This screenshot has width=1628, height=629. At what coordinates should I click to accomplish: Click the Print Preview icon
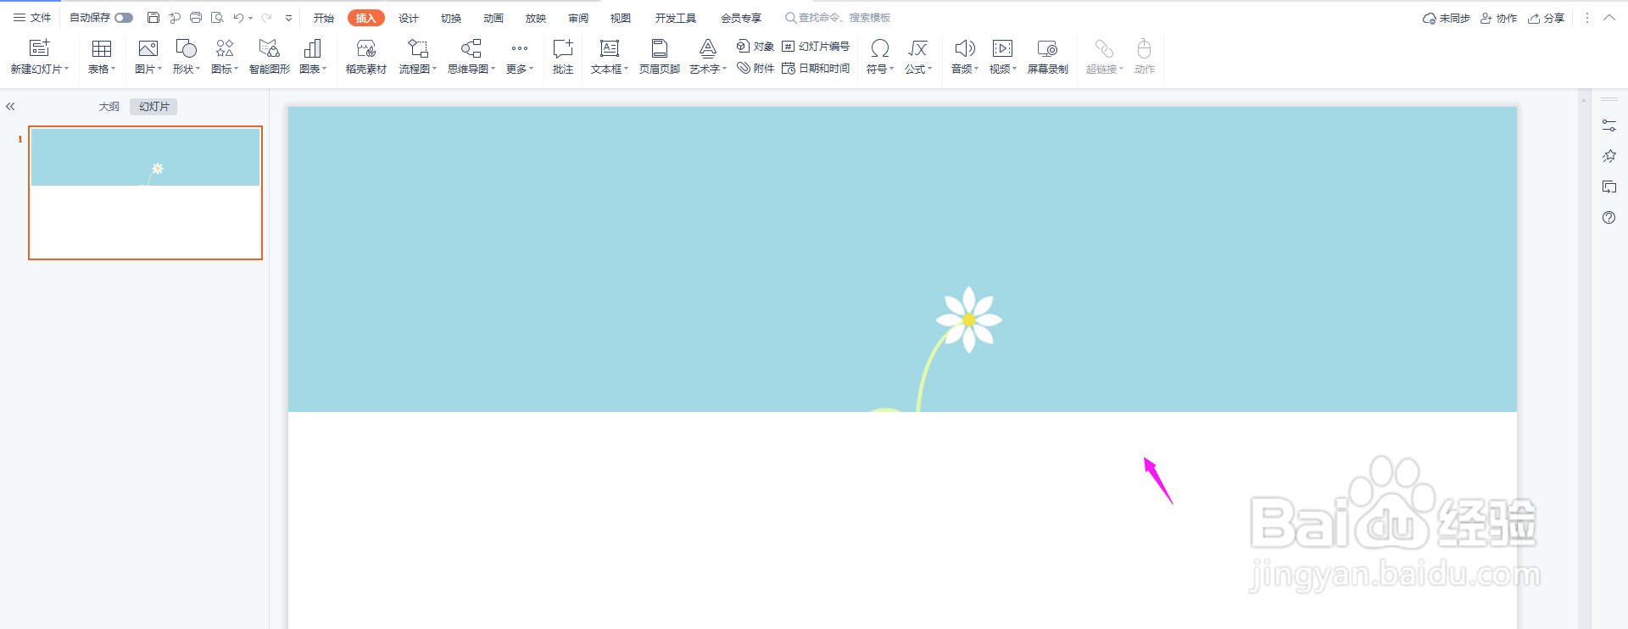(x=217, y=18)
